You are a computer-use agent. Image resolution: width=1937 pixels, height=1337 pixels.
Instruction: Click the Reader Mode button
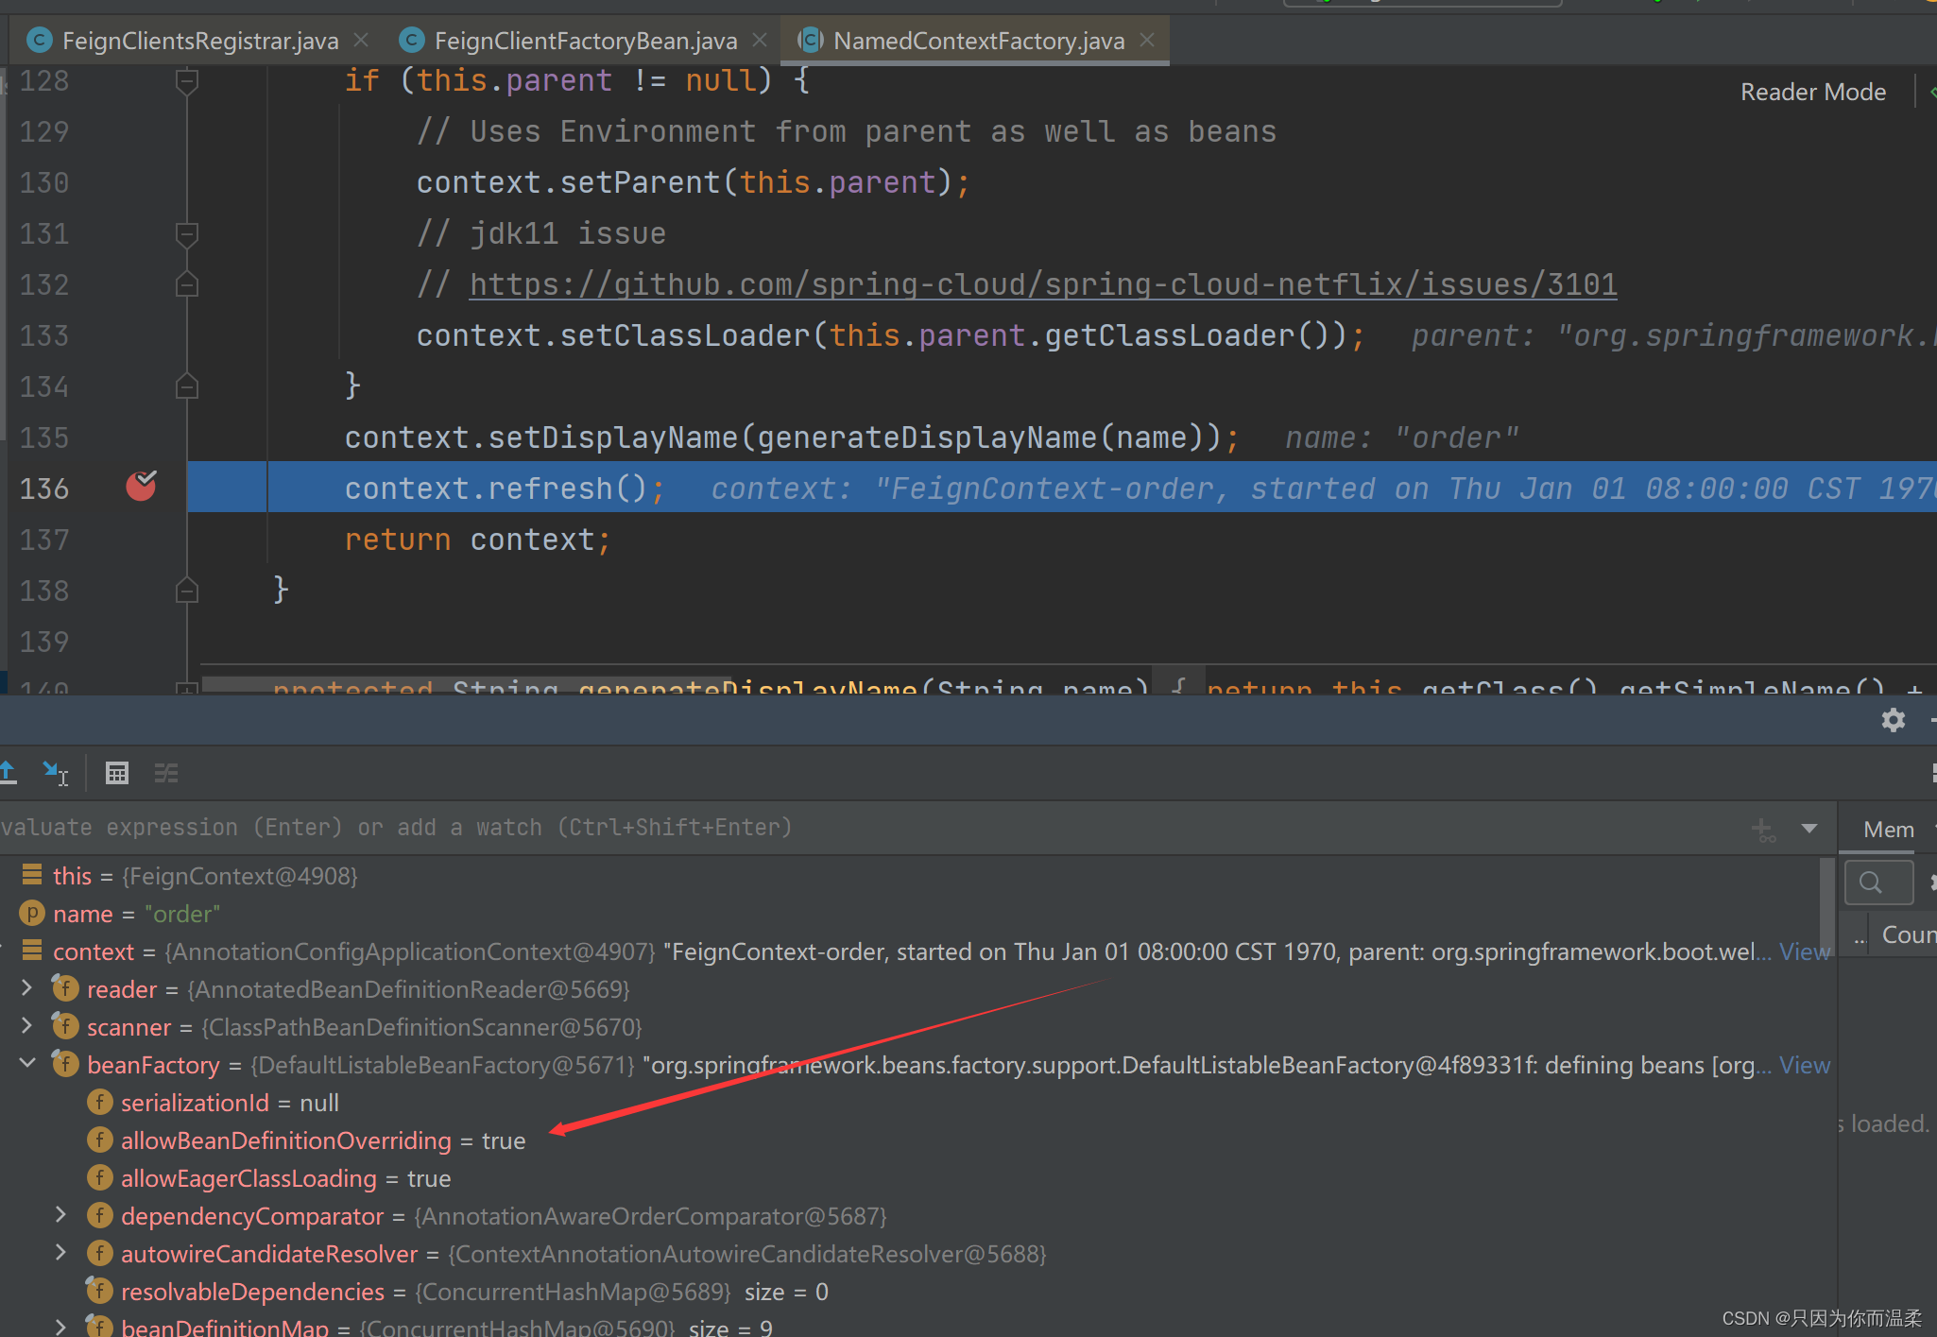coord(1813,92)
